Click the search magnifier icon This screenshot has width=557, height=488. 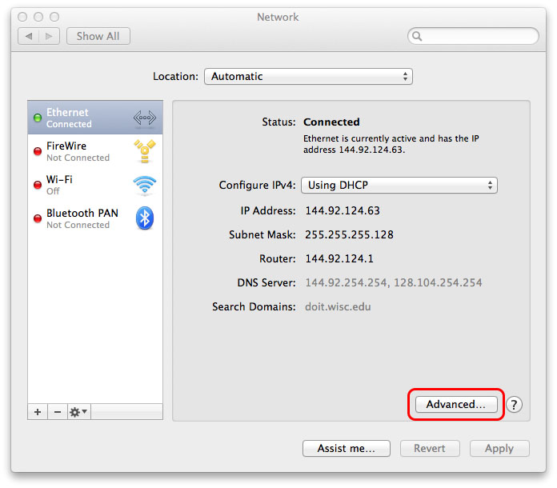(417, 36)
